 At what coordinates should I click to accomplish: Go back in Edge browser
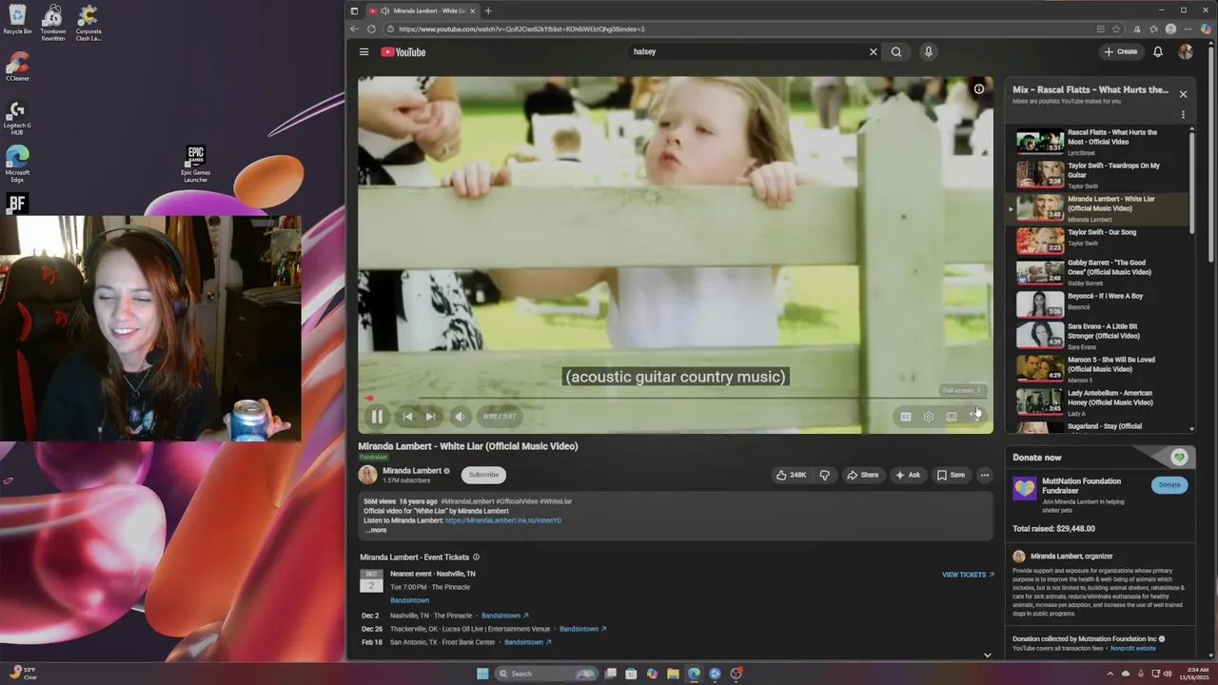pyautogui.click(x=354, y=29)
